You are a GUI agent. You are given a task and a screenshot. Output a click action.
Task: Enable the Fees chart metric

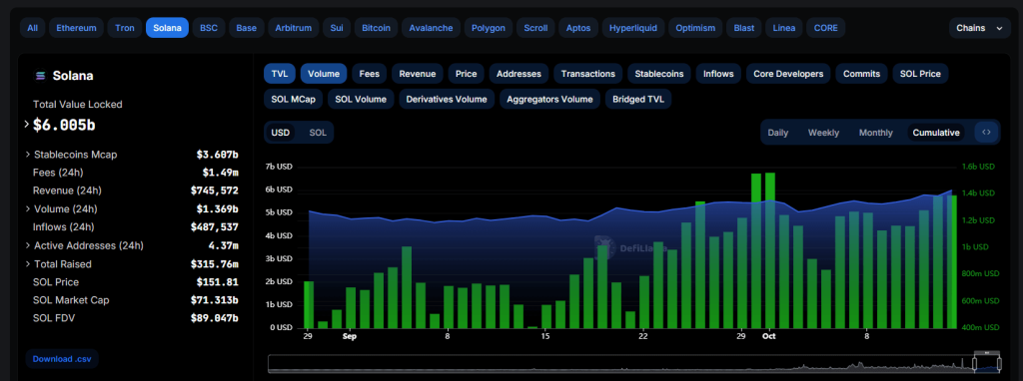pos(370,74)
